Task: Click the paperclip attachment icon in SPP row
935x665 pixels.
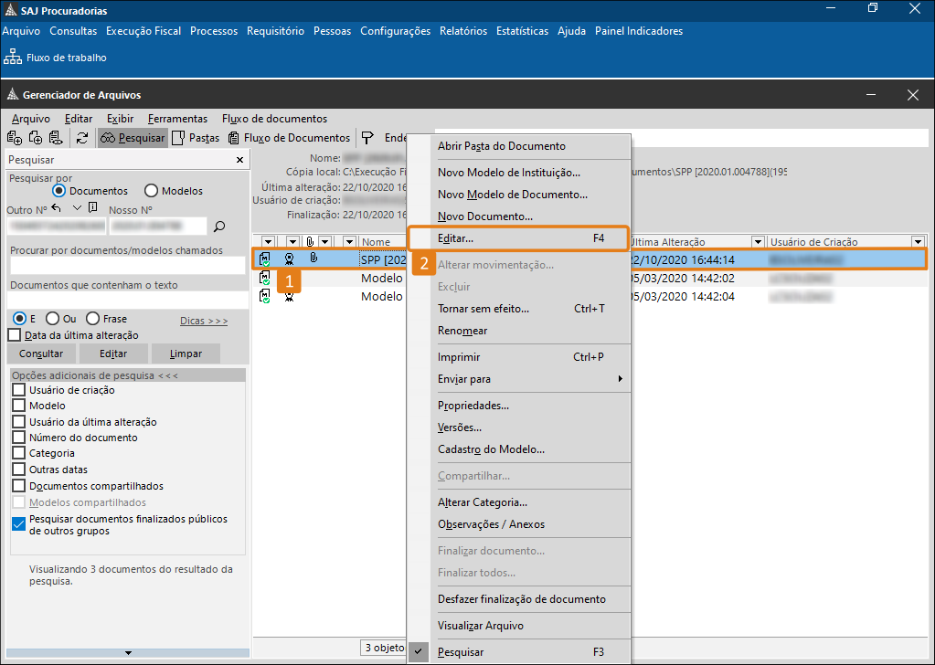Action: 313,259
